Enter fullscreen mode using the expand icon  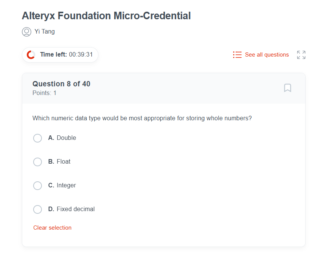tap(301, 55)
